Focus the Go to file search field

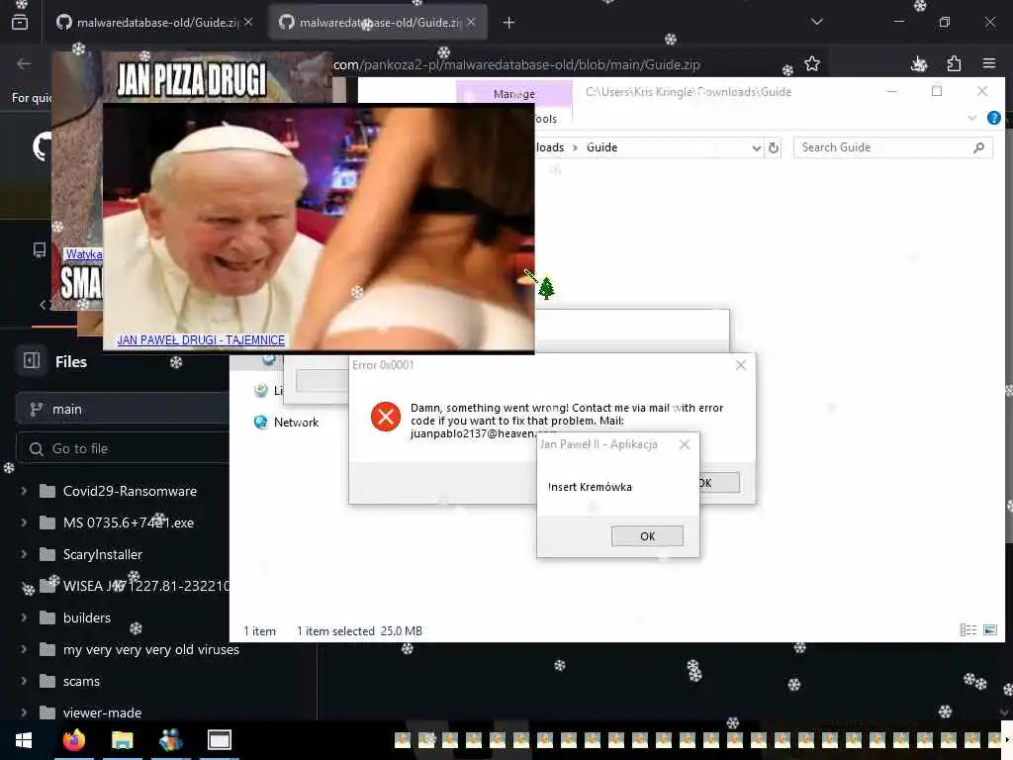123,448
